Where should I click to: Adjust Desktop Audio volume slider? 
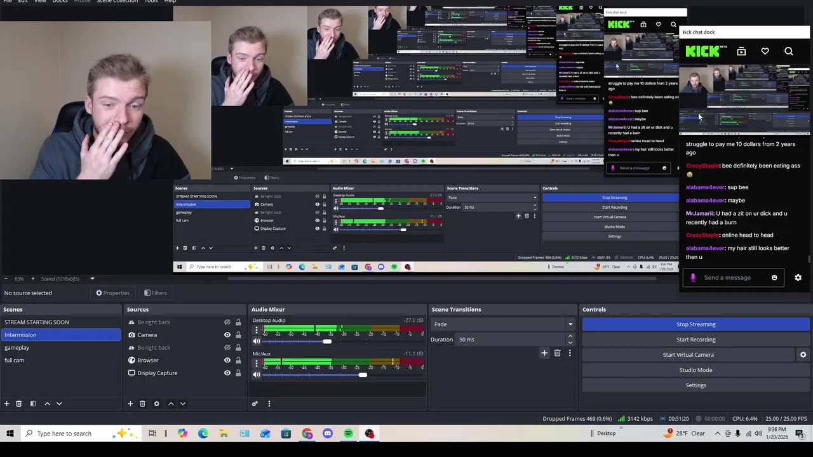[x=326, y=342]
